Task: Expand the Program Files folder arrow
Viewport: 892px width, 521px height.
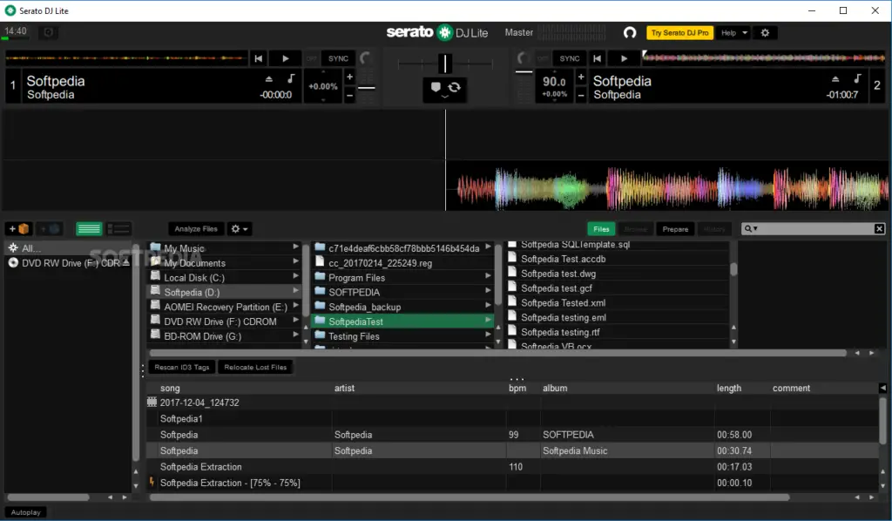Action: pos(488,276)
